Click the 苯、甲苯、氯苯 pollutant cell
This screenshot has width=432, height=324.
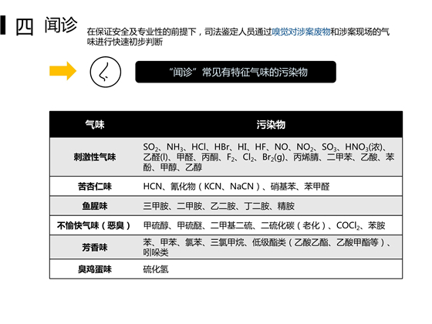[267, 247]
